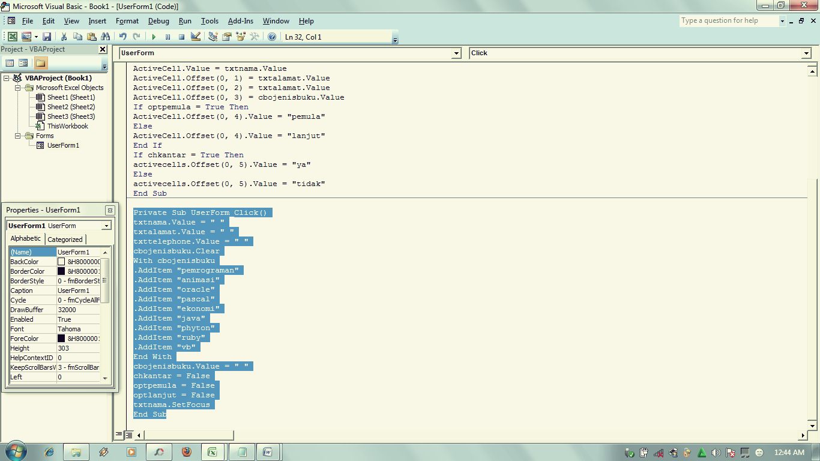Click the Break pause icon
Image resolution: width=820 pixels, height=461 pixels.
pyautogui.click(x=167, y=37)
